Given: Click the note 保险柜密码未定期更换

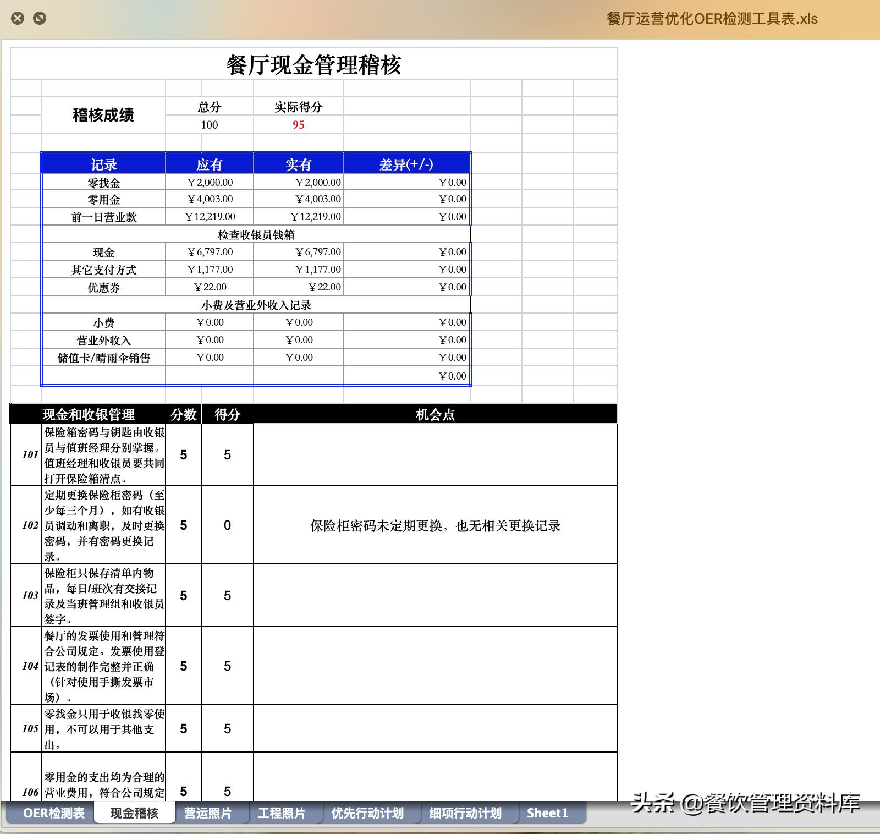Looking at the screenshot, I should coord(435,525).
